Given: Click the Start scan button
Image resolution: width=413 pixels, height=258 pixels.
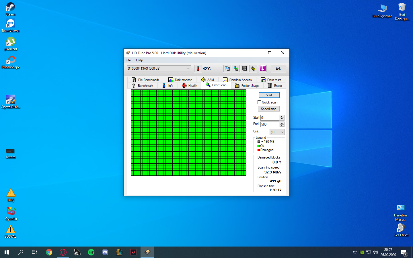Looking at the screenshot, I should coord(269,95).
